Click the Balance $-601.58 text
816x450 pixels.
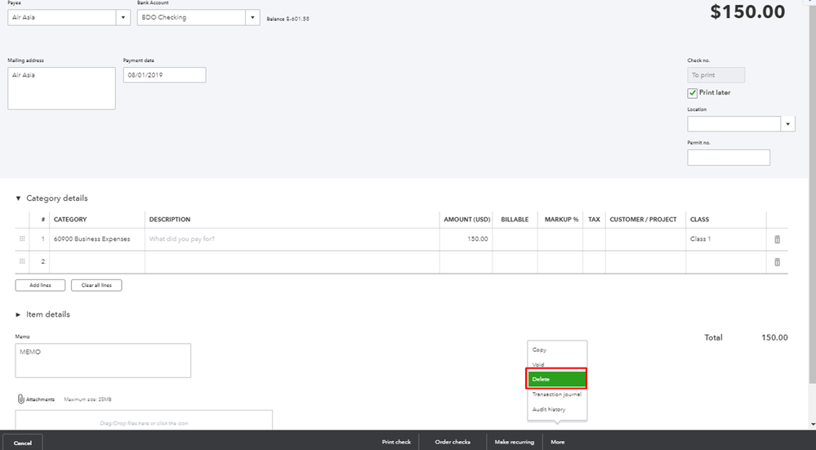click(288, 19)
